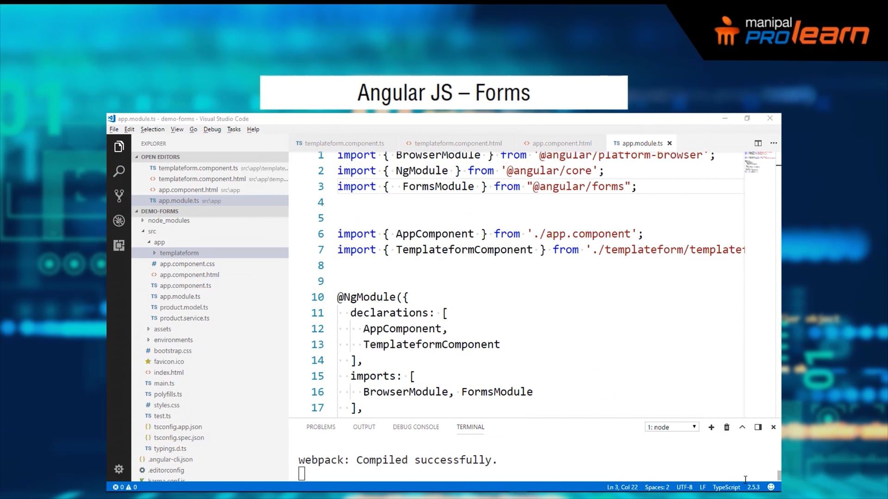Click 'Ln 3, Col 22' in status bar

tap(622, 487)
